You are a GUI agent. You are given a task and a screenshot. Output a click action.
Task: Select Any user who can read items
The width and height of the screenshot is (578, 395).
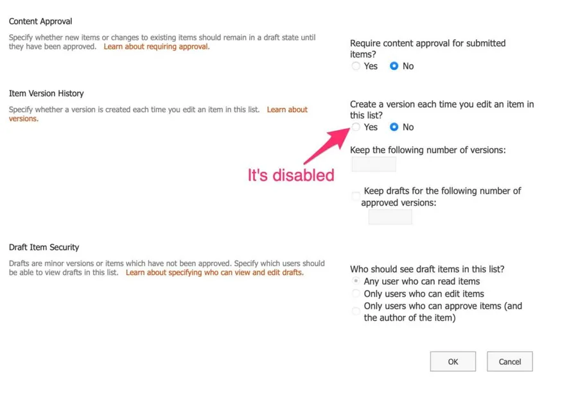356,282
